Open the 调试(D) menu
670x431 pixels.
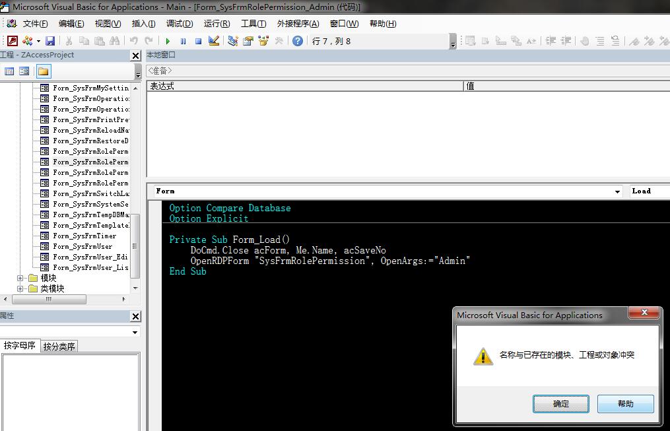[180, 24]
